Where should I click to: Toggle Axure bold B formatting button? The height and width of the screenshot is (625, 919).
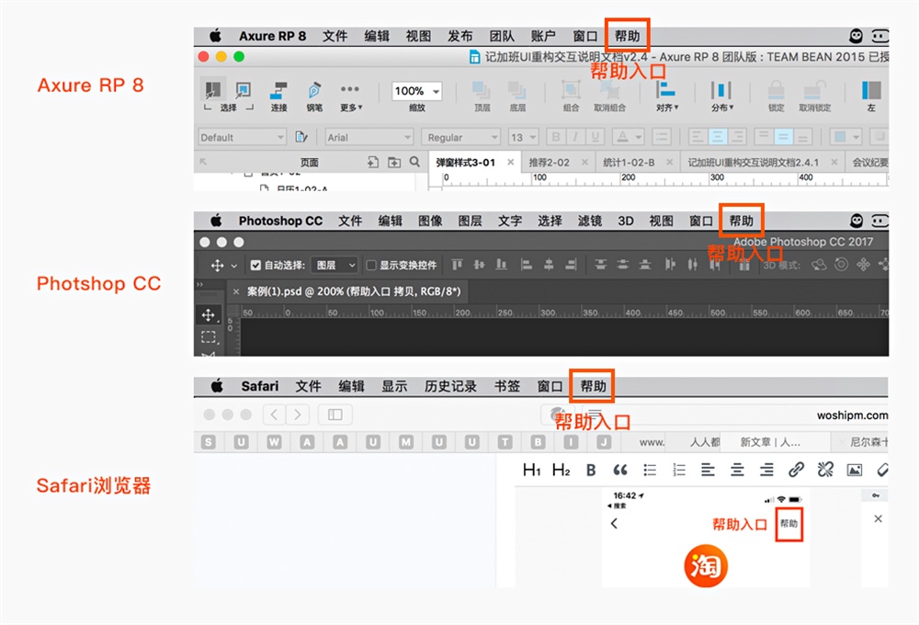click(x=556, y=137)
